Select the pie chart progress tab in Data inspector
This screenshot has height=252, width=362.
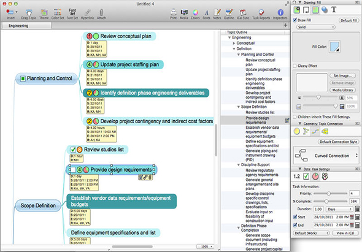coord(315,177)
